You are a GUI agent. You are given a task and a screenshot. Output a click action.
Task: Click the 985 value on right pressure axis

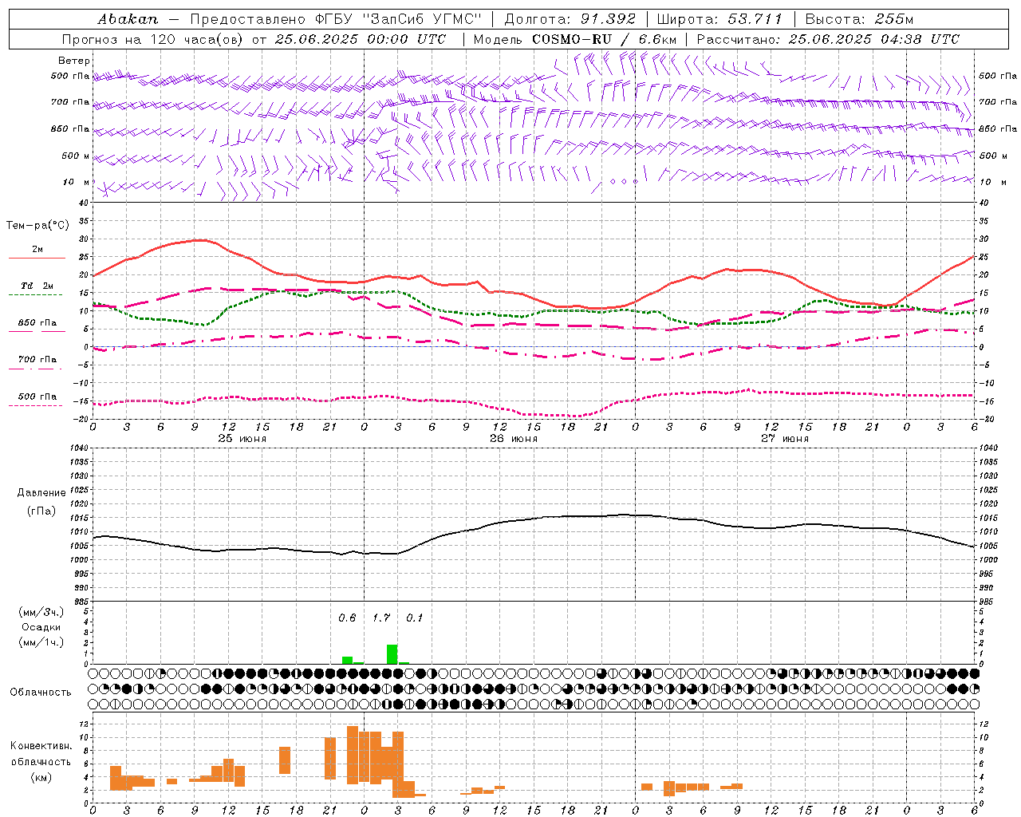987,602
